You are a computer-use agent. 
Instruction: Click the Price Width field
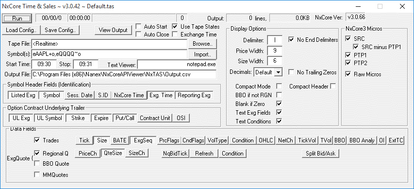(x=275, y=51)
